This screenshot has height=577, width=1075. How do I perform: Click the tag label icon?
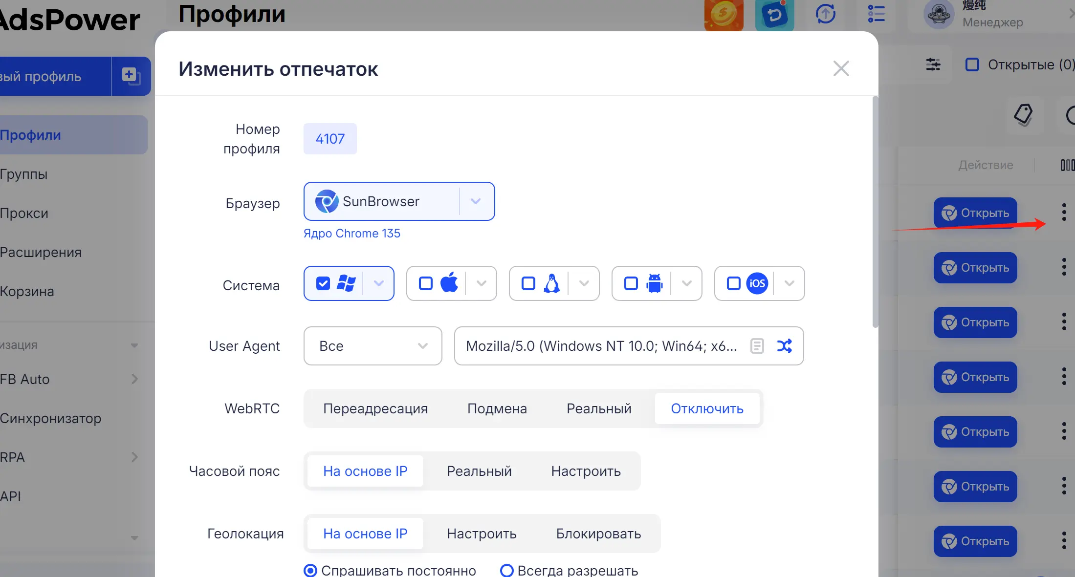1023,115
